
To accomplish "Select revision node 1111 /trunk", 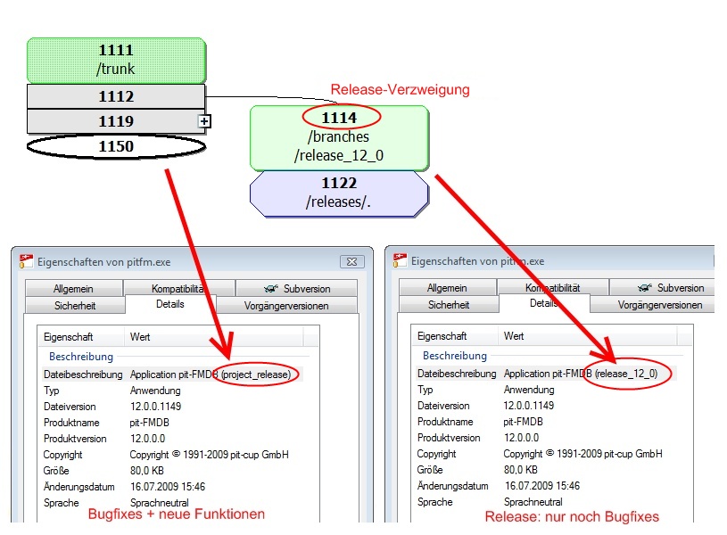I will point(116,61).
